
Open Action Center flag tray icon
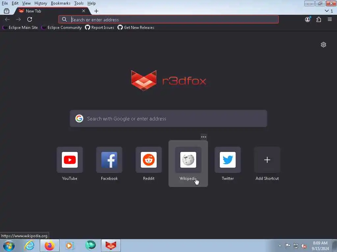tap(288, 245)
